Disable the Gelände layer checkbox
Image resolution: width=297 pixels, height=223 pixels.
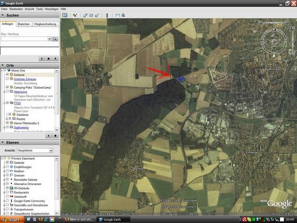click(x=7, y=162)
